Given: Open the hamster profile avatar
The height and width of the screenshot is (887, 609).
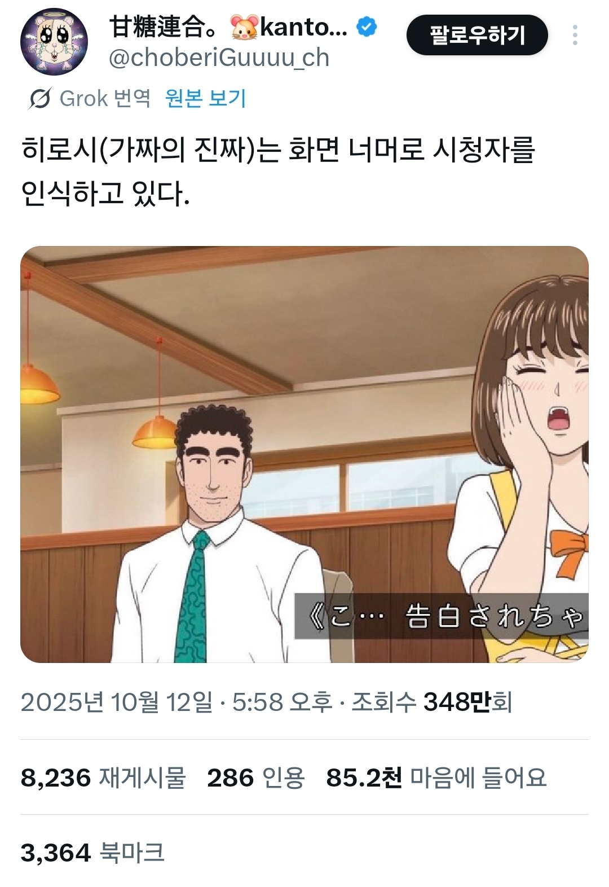Looking at the screenshot, I should [x=54, y=42].
